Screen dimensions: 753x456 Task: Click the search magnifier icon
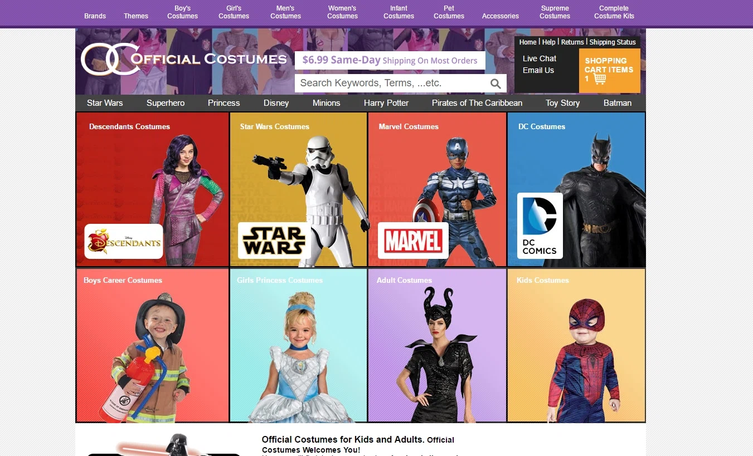click(495, 84)
